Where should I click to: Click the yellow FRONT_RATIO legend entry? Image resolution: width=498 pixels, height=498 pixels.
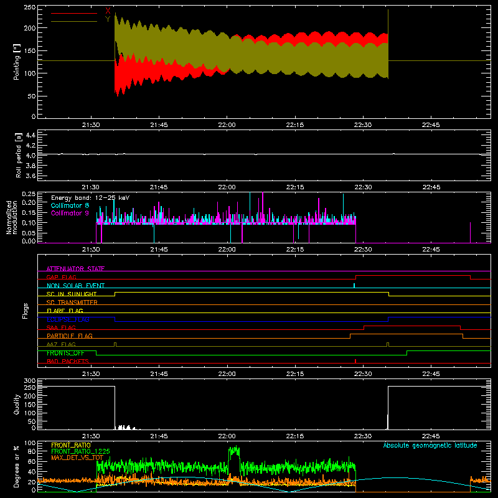tap(71, 445)
